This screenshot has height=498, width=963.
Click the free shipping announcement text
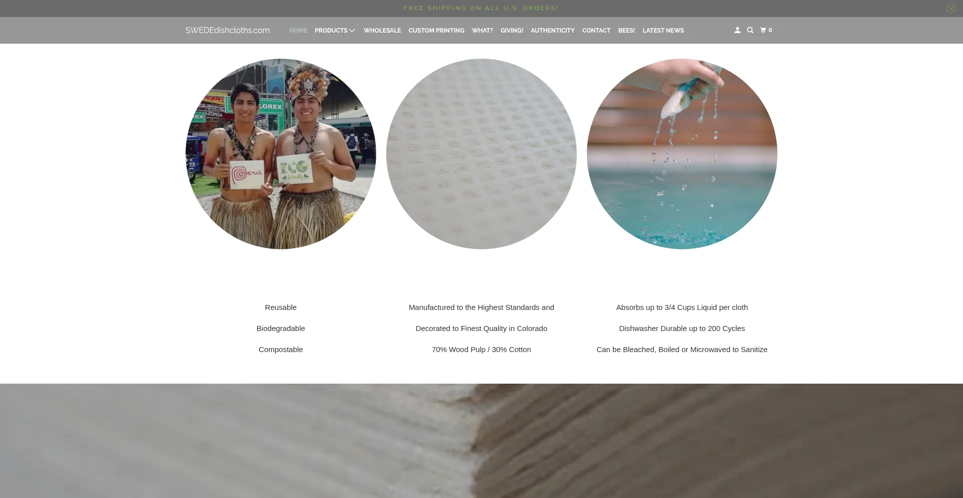(481, 8)
